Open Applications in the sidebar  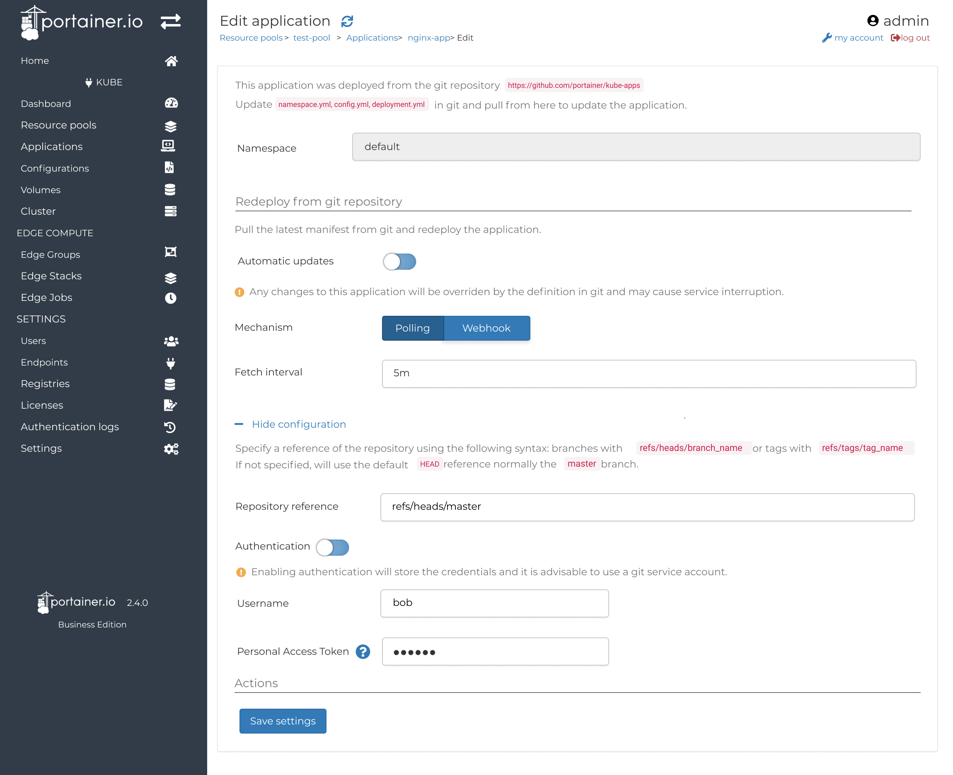[x=52, y=146]
